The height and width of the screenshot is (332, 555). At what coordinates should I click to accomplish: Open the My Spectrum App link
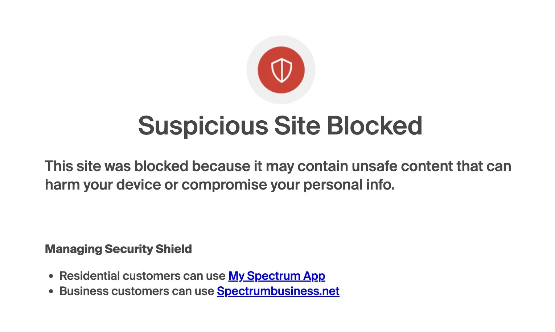276,276
